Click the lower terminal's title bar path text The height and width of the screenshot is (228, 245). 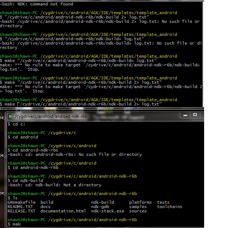coord(51,116)
